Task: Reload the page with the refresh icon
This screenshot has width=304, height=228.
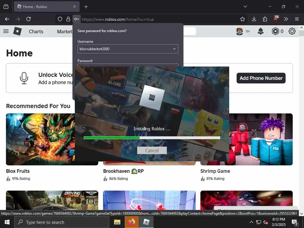Action: click(28, 19)
